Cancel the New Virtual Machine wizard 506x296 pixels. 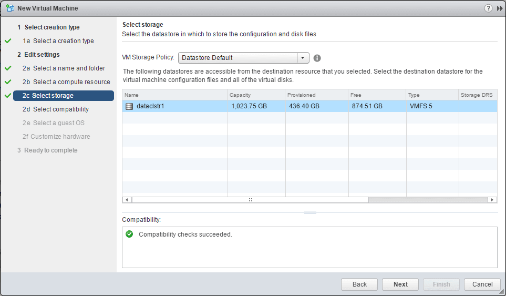pyautogui.click(x=482, y=284)
